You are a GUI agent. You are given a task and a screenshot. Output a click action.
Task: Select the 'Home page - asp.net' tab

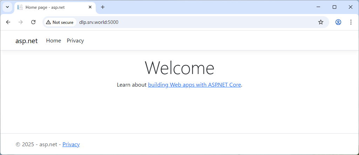click(x=53, y=7)
